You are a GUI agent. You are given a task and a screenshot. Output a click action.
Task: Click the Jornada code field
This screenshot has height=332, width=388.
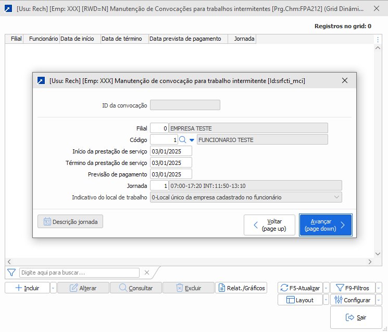(159, 186)
